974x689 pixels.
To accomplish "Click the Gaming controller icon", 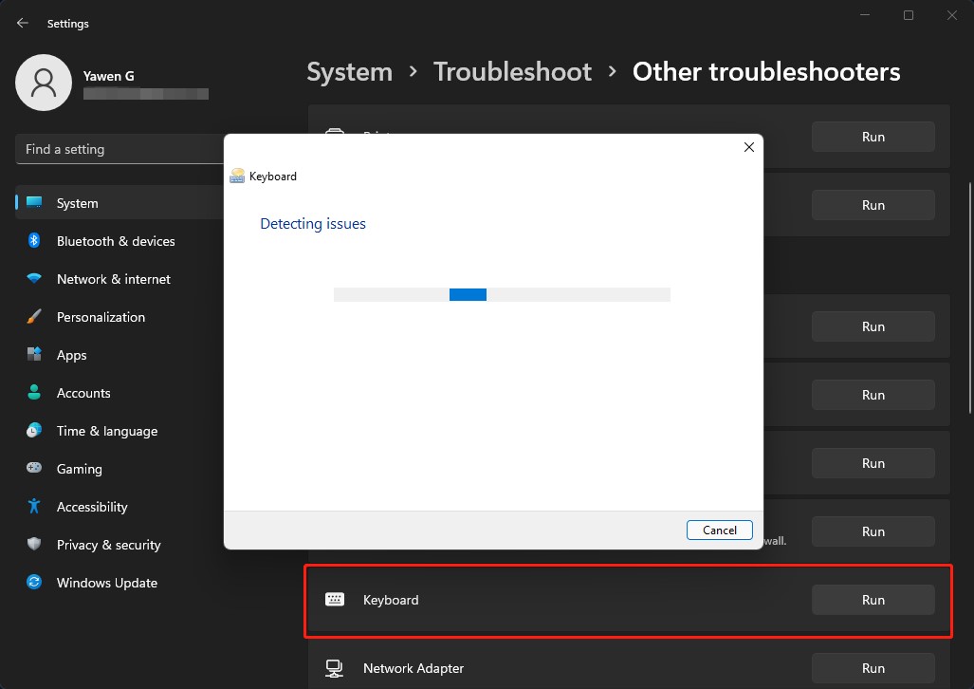I will pyautogui.click(x=32, y=469).
